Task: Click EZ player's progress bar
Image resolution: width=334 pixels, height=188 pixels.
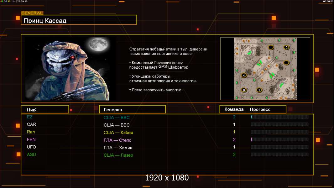Action: [279, 117]
